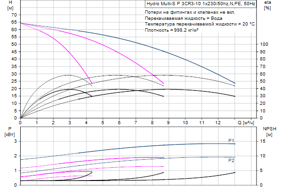Click the 12 tick on Q axis

218,123
